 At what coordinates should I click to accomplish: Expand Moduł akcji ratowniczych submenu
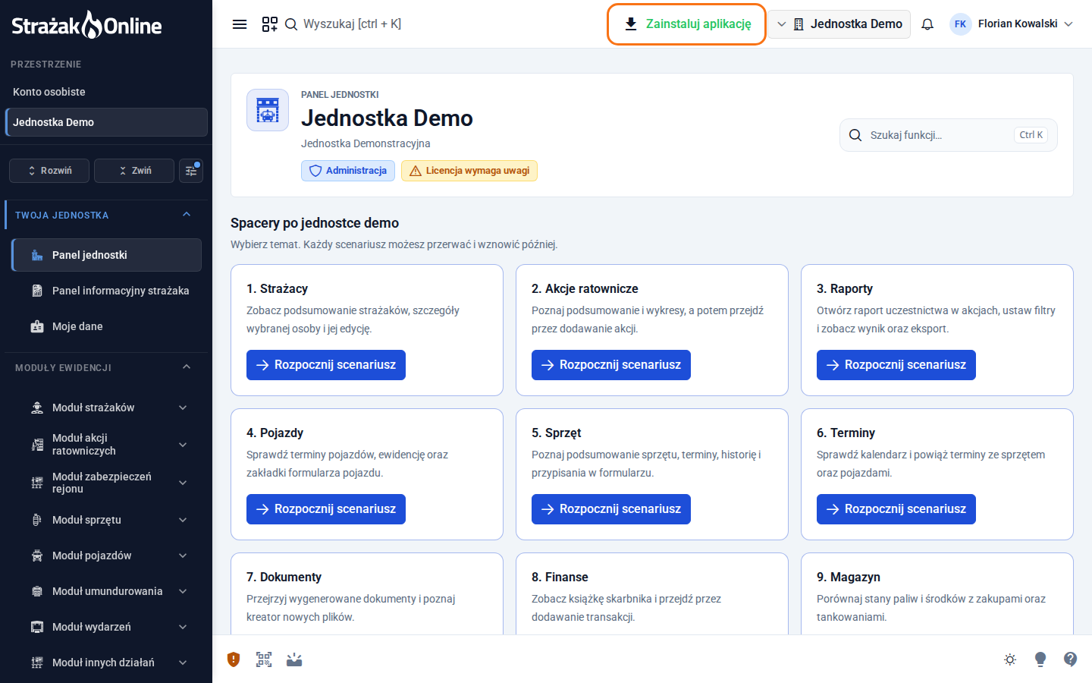[183, 445]
